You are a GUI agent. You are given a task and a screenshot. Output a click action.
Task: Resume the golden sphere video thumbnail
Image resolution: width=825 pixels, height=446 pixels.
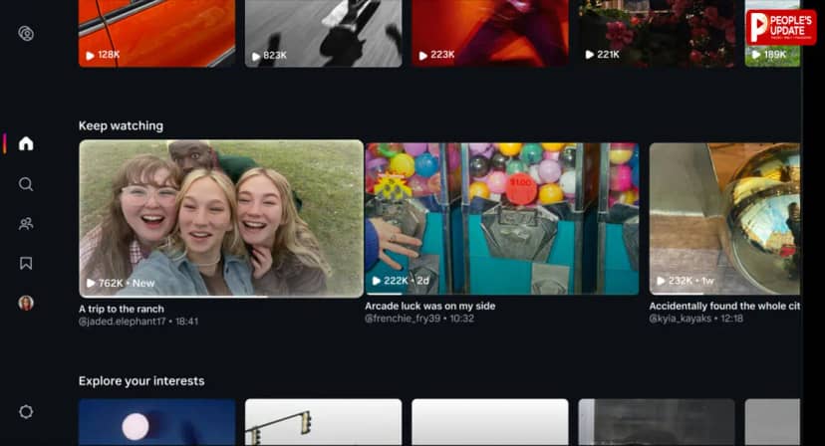click(724, 218)
